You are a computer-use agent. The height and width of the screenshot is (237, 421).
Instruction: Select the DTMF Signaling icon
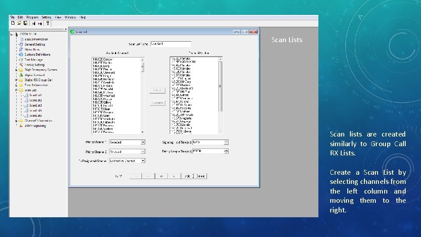coord(21,126)
